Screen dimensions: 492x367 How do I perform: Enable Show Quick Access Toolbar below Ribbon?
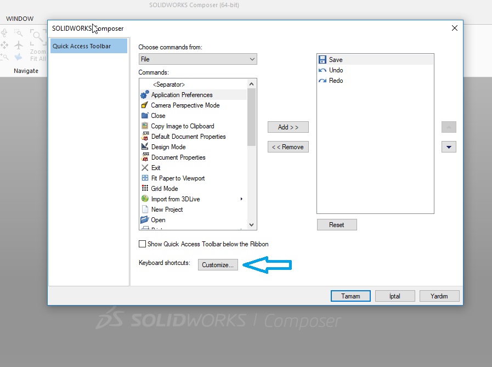pos(143,244)
